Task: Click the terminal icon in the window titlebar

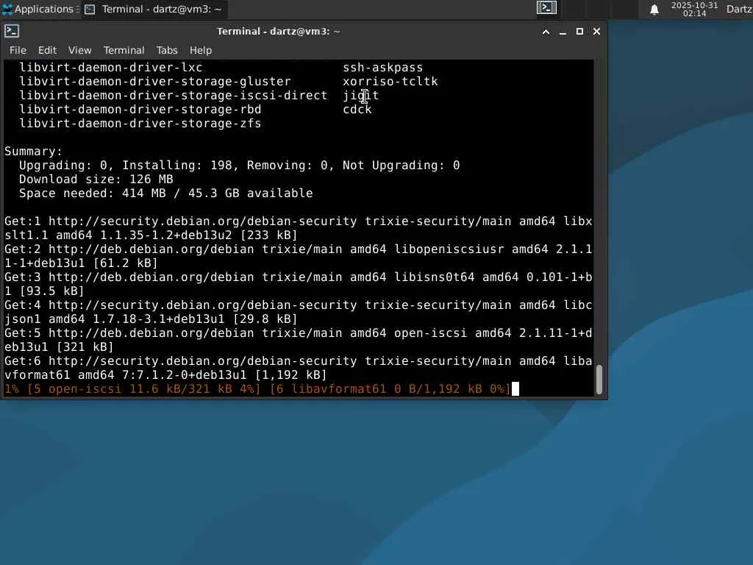Action: point(12,31)
